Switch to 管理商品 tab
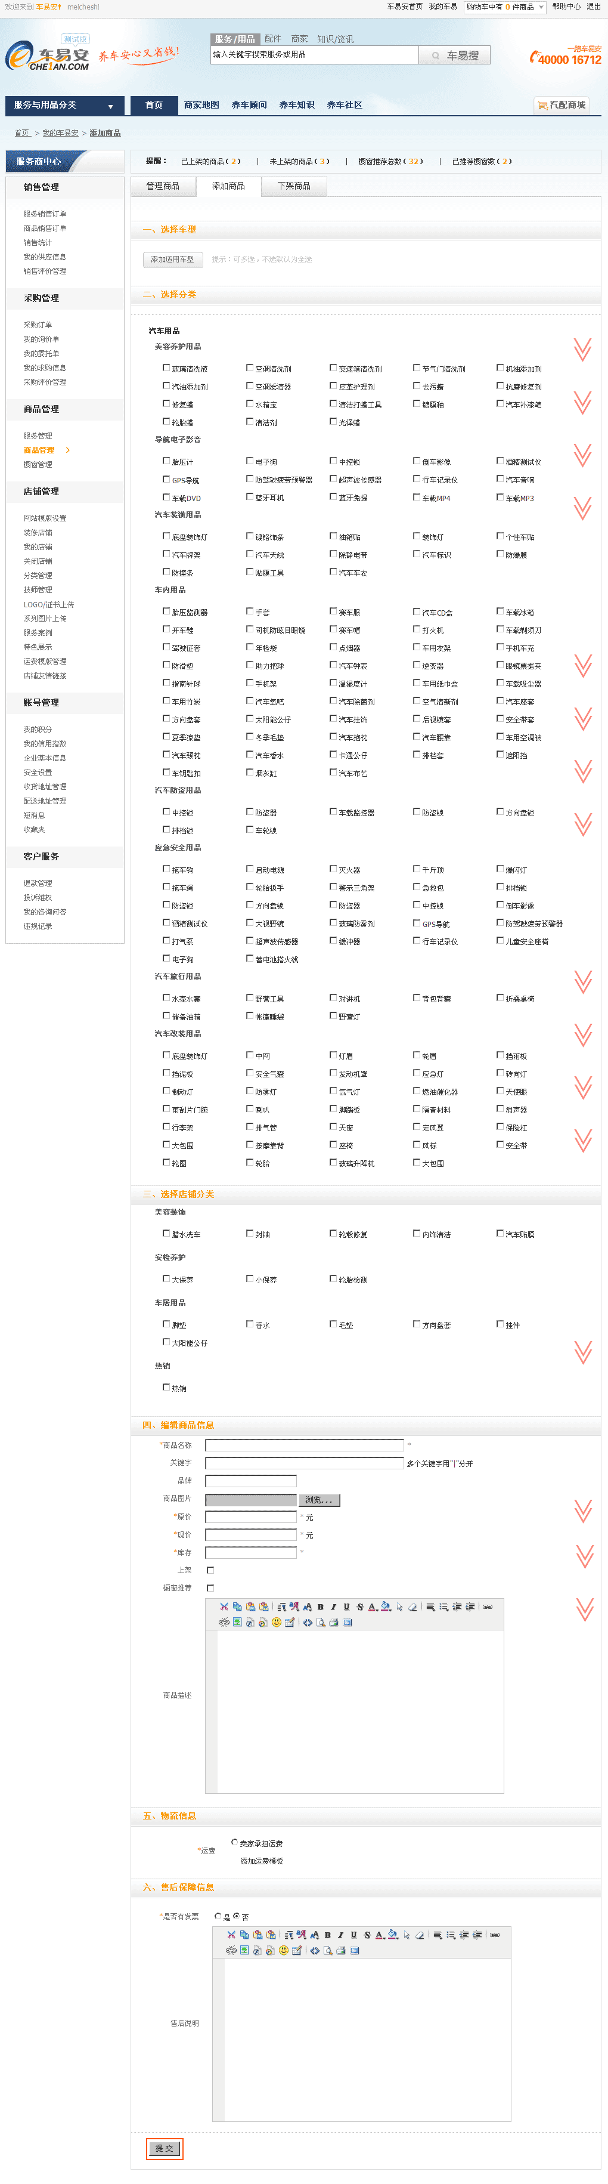Screen dimensions: 608x2184 pos(163,186)
